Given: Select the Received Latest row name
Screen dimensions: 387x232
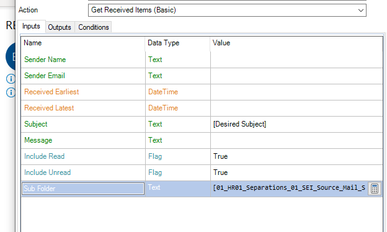Looking at the screenshot, I should pos(49,108).
